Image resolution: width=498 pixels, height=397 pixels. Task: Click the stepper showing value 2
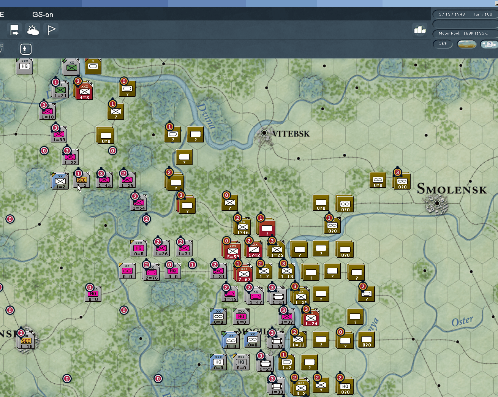click(x=489, y=44)
